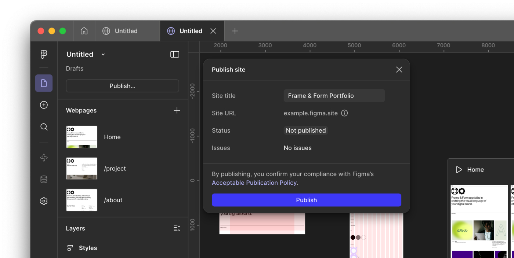Click the Styles layer icon
The image size is (514, 258).
click(70, 248)
